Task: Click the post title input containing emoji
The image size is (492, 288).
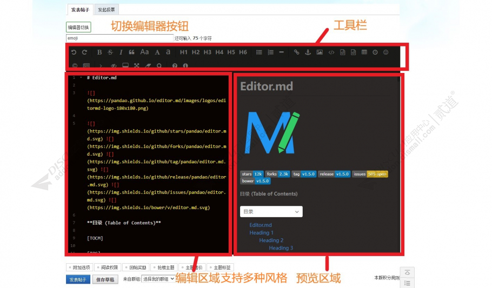Action: pyautogui.click(x=119, y=38)
